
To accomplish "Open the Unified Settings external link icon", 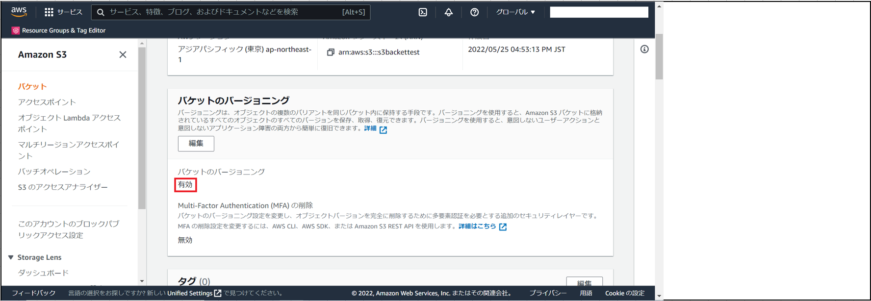I will click(x=218, y=293).
